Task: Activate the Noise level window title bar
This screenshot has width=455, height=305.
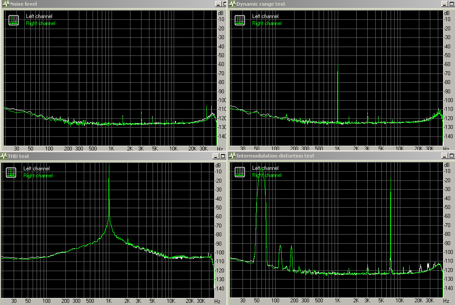Action: tap(110, 4)
